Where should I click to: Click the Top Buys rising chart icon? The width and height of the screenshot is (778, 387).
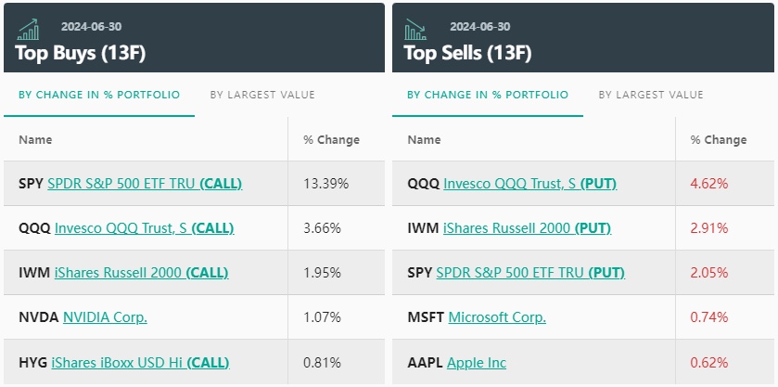[x=29, y=30]
